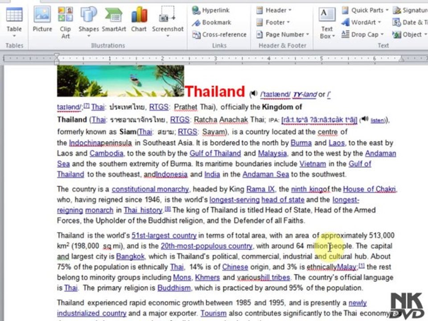428x321 pixels.
Task: Open the head of state link
Action: pos(283,200)
